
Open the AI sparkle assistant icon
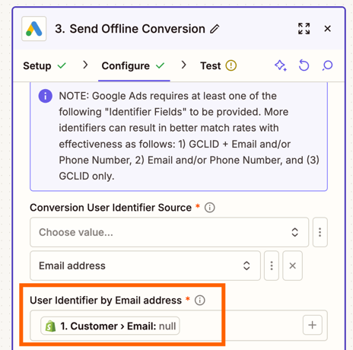[281, 65]
